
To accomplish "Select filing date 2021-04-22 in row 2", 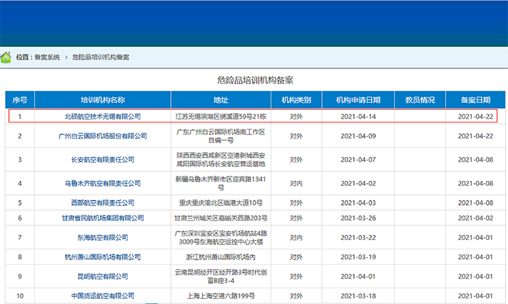I will tap(475, 136).
